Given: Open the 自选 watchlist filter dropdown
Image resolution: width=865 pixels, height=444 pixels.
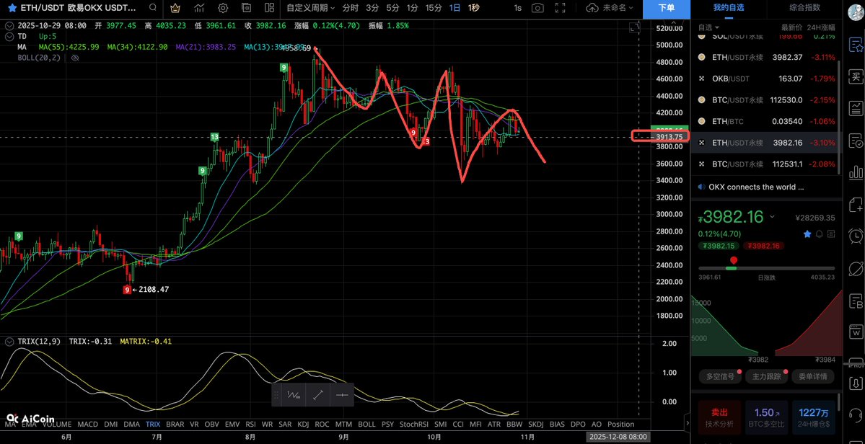Looking at the screenshot, I should [711, 27].
